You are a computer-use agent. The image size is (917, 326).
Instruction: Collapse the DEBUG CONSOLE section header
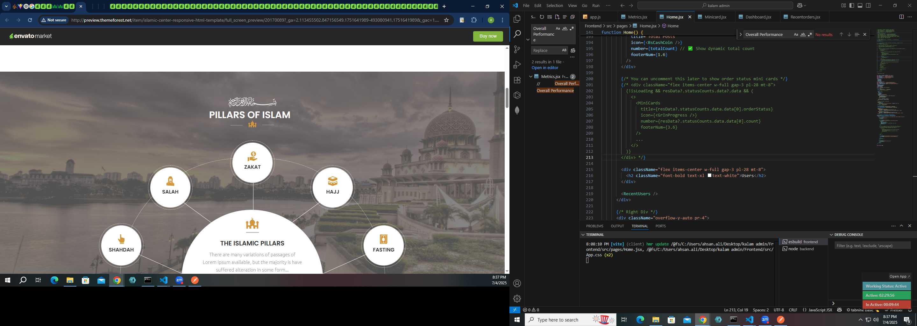pos(831,235)
